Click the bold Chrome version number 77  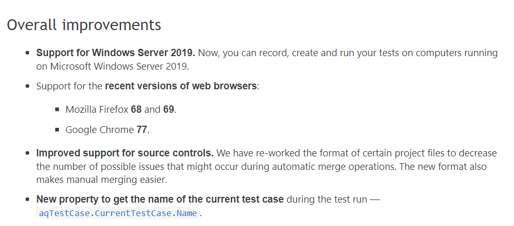pos(142,130)
